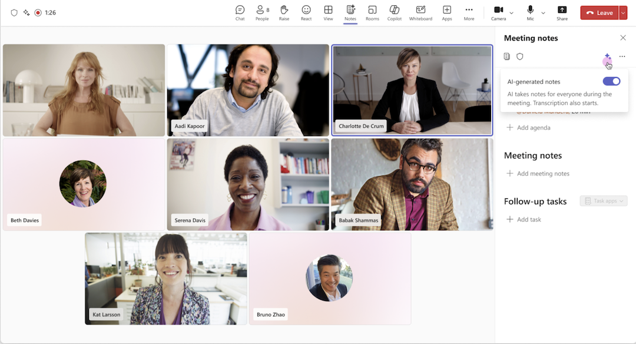Click the AI sparkle icon in Meeting notes

click(x=607, y=57)
